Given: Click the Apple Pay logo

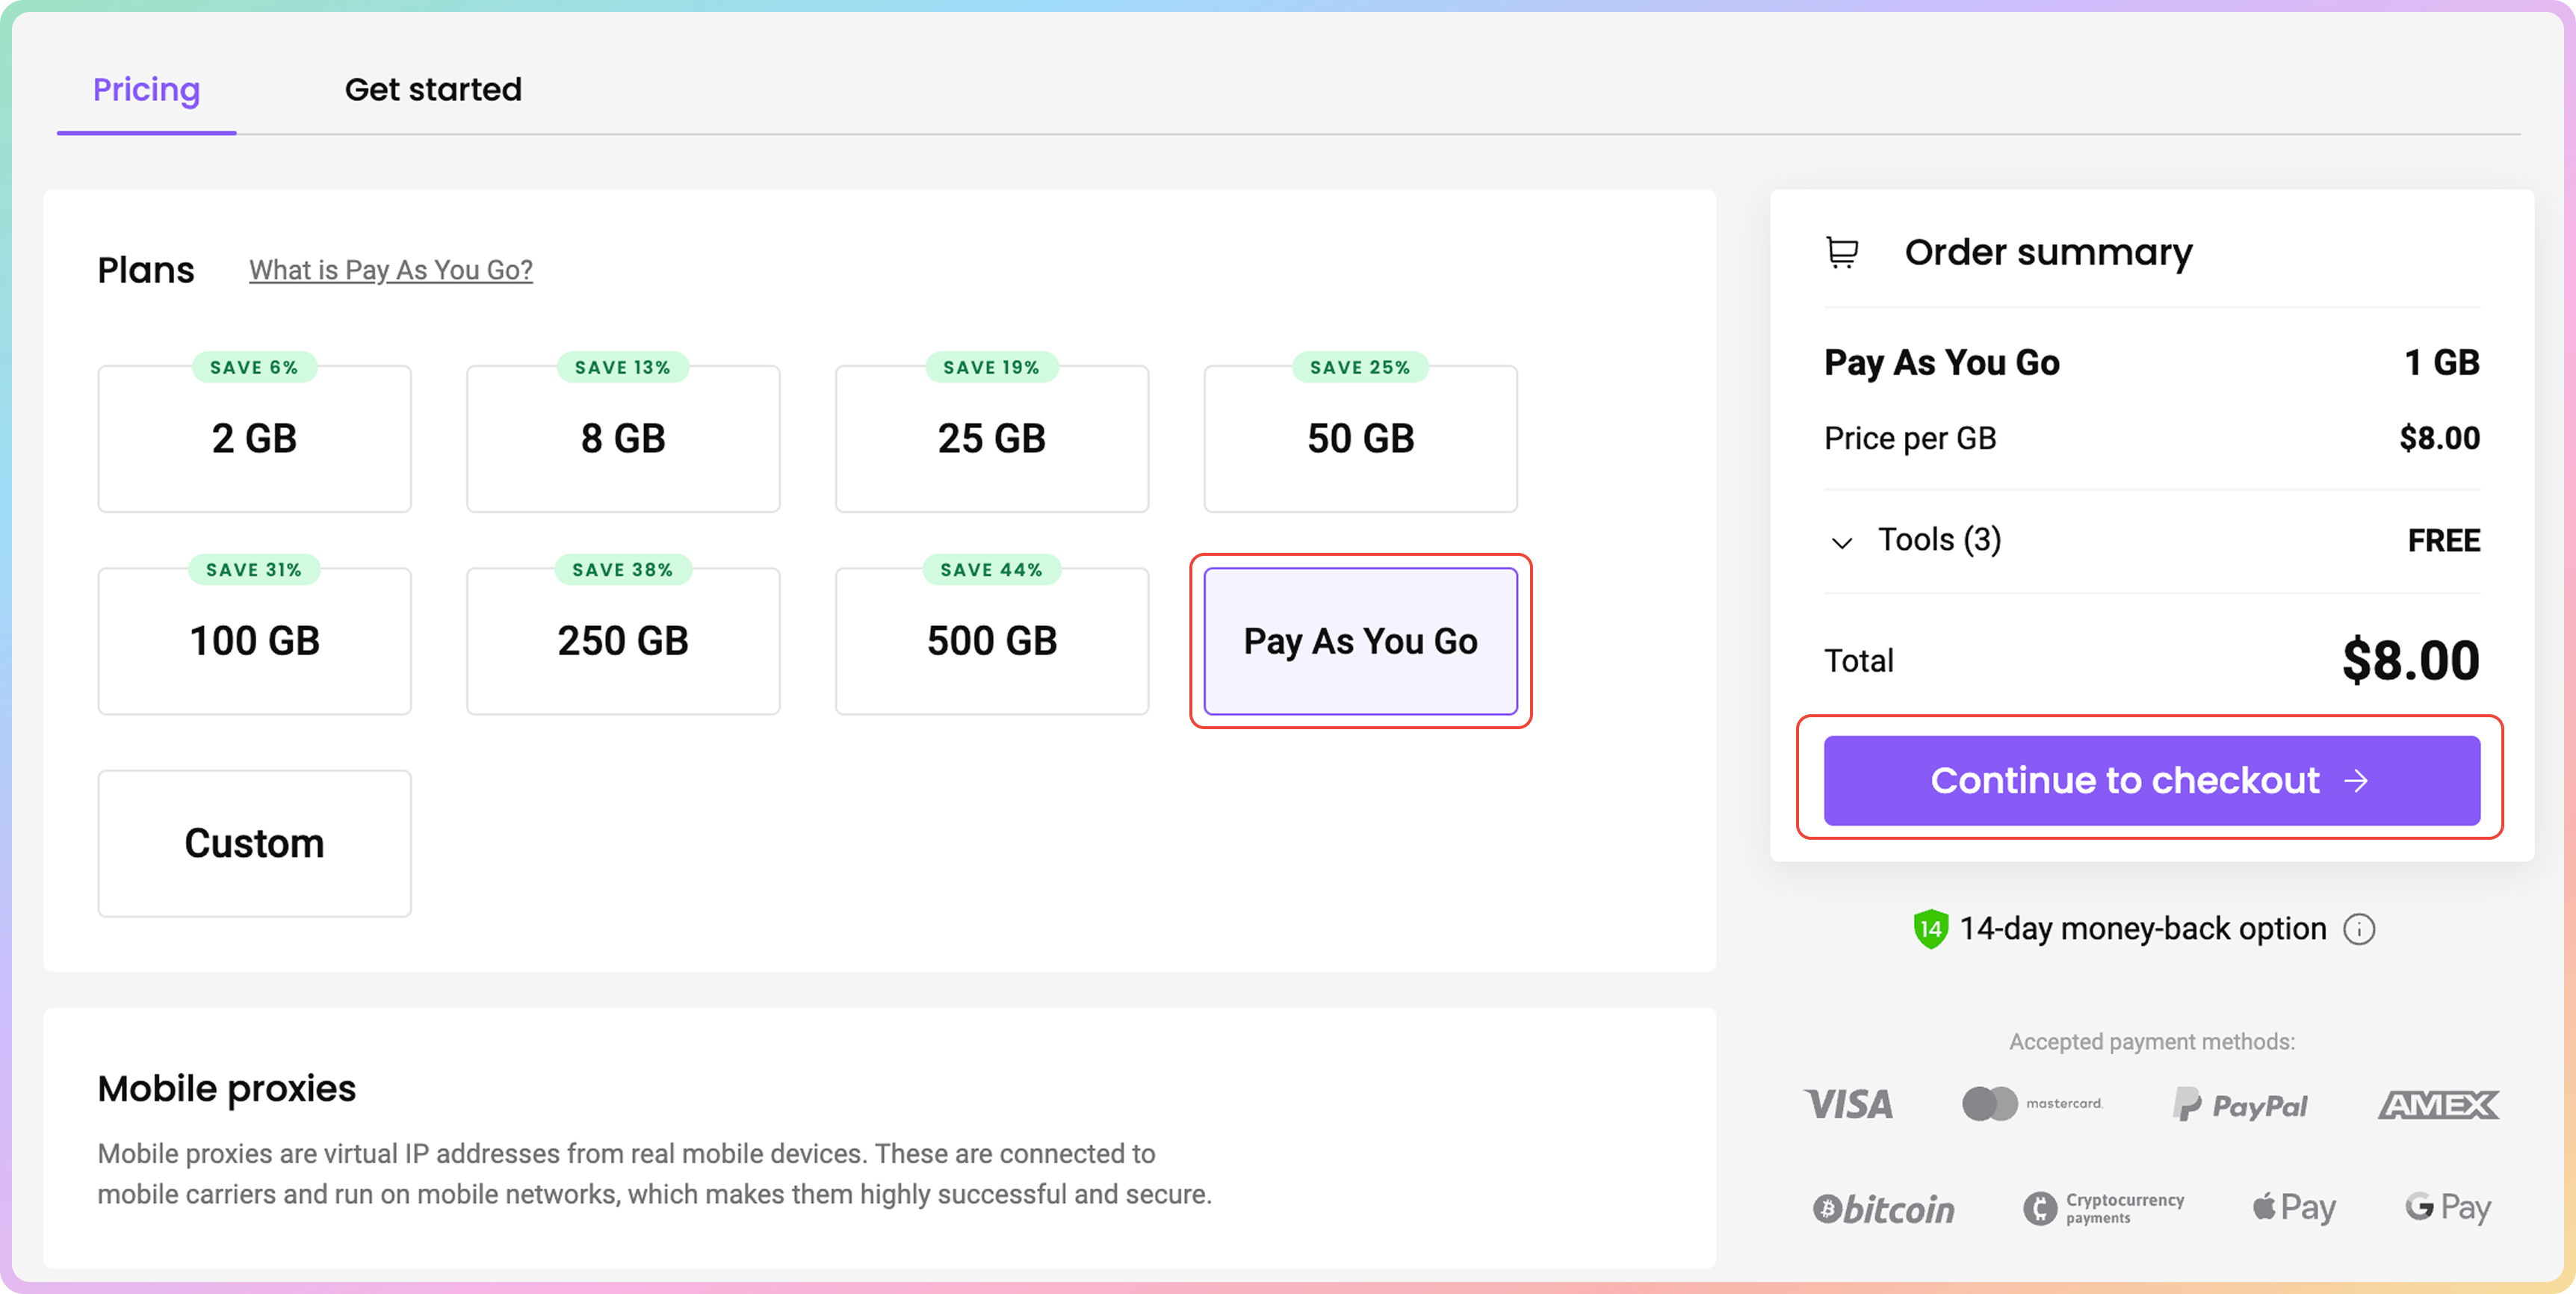Looking at the screenshot, I should [x=2294, y=1207].
